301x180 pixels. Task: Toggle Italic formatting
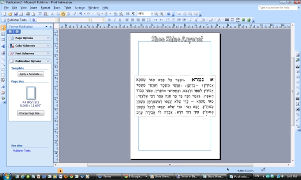point(114,20)
